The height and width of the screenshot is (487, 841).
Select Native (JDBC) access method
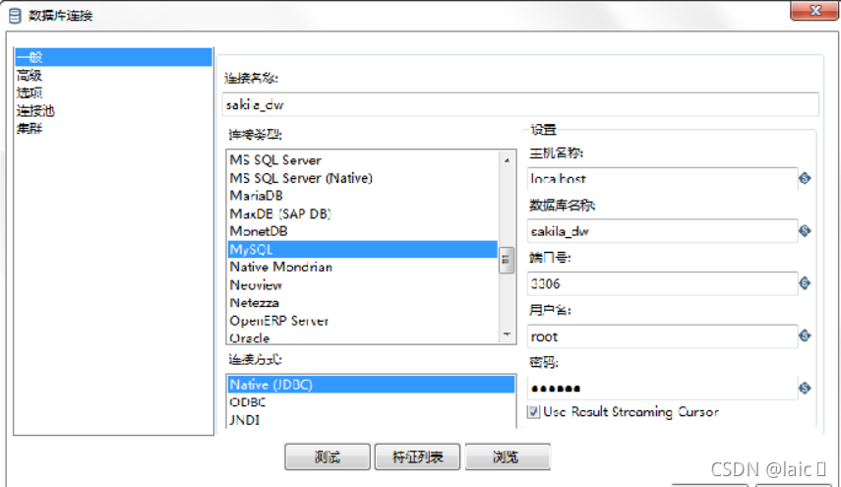coord(371,385)
